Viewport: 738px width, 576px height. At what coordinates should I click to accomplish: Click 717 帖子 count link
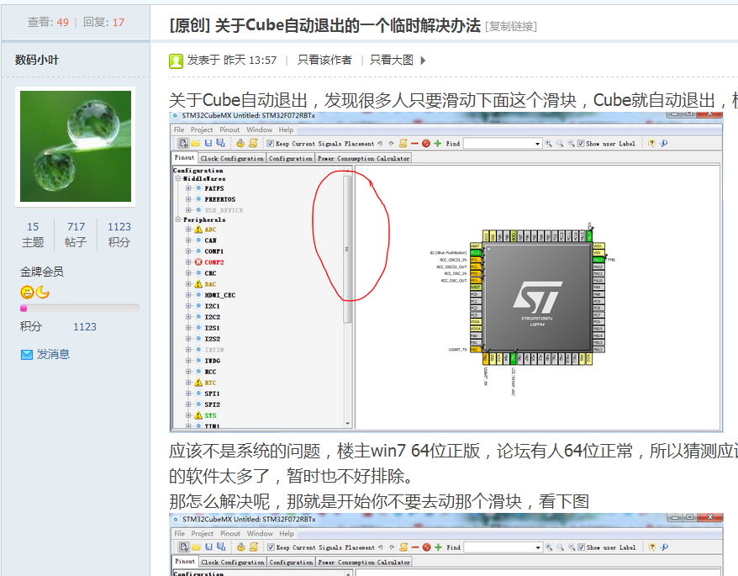[76, 234]
